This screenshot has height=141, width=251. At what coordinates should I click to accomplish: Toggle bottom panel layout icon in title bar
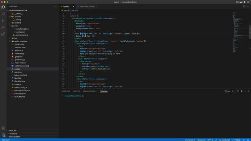coord(240,2)
